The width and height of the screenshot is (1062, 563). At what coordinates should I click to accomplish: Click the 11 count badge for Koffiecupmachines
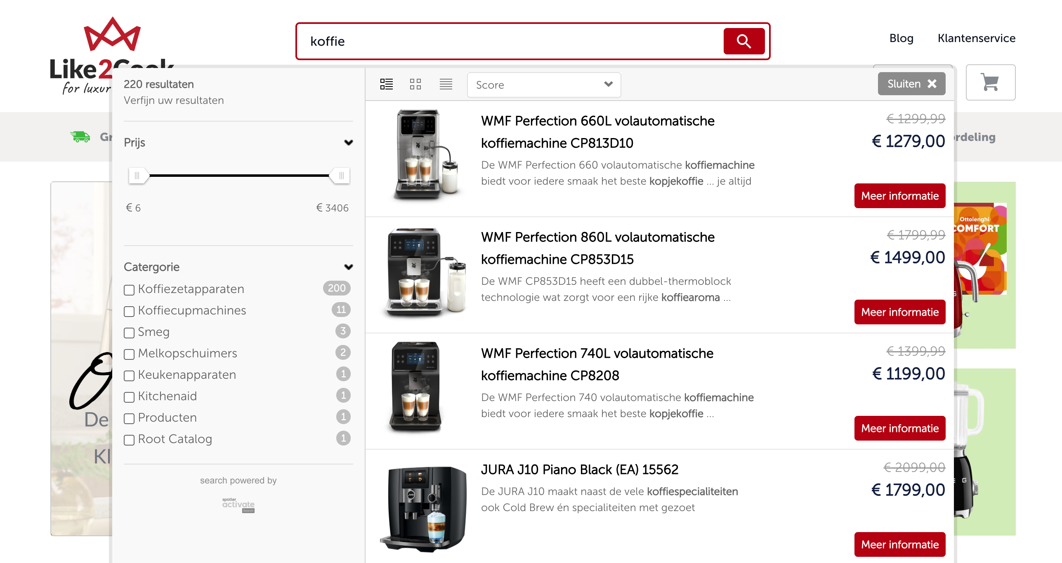(341, 310)
